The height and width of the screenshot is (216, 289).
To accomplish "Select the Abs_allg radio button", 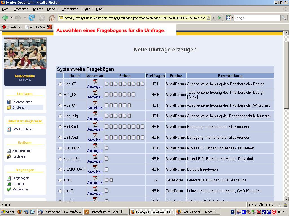I will [x=60, y=116].
